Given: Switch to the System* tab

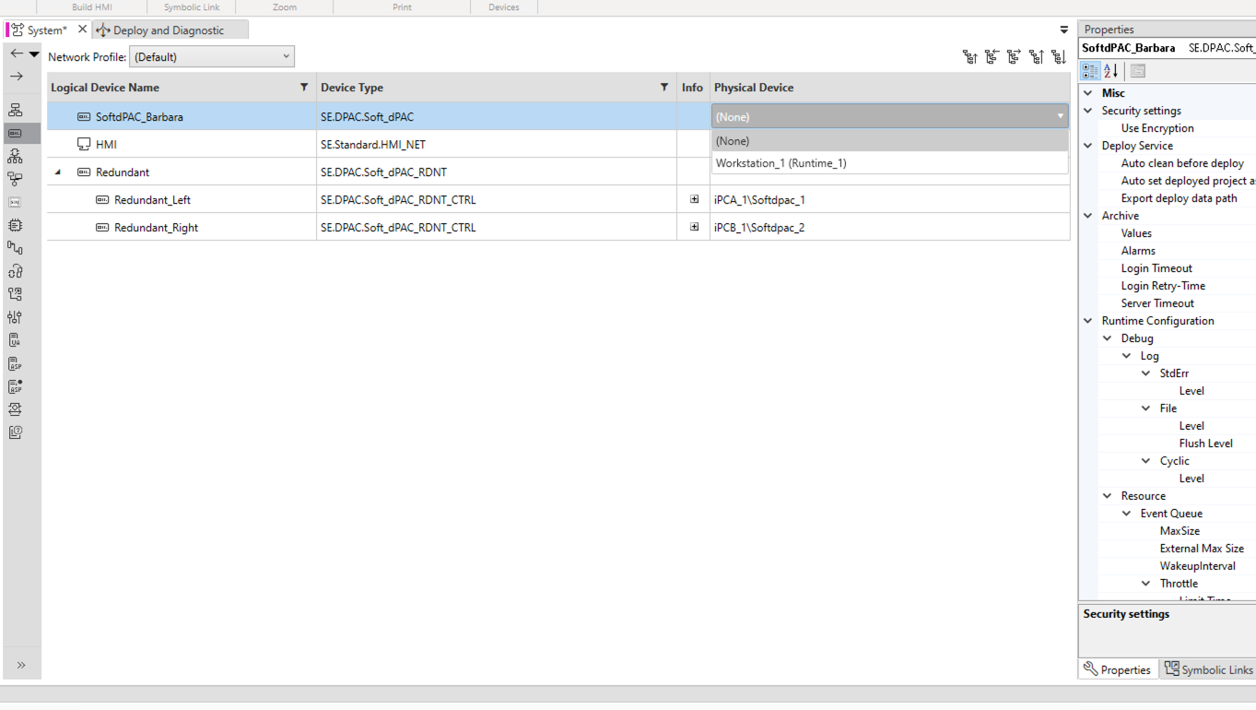Looking at the screenshot, I should (x=46, y=30).
